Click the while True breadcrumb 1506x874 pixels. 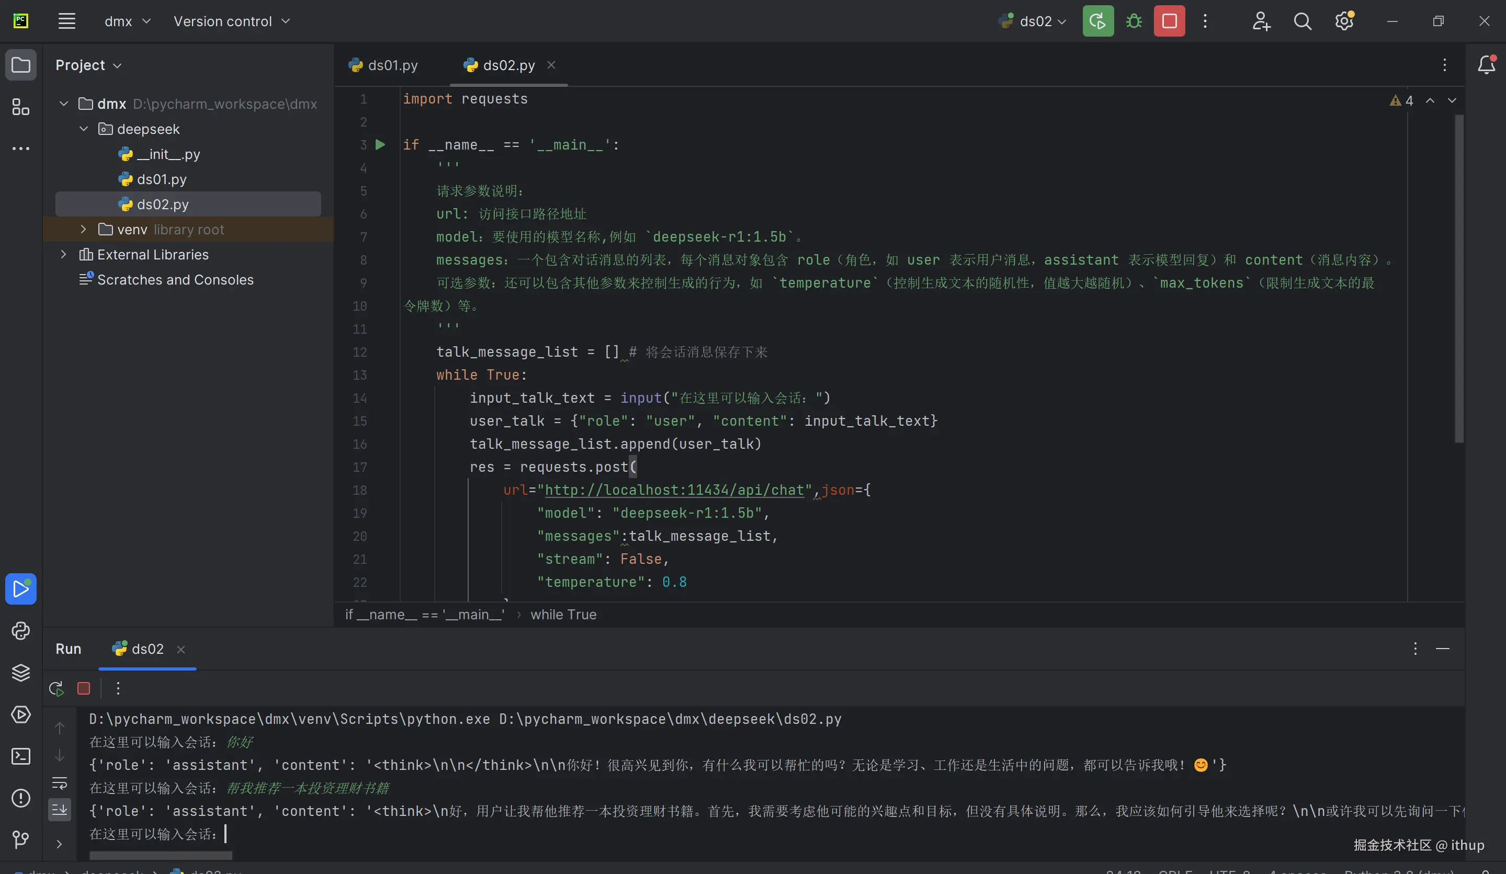coord(563,614)
